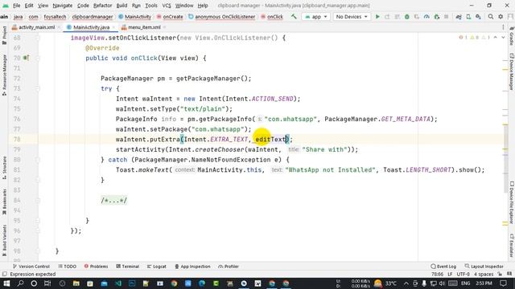The width and height of the screenshot is (515, 289).
Task: Open Logcat tool window
Action: pos(157,267)
